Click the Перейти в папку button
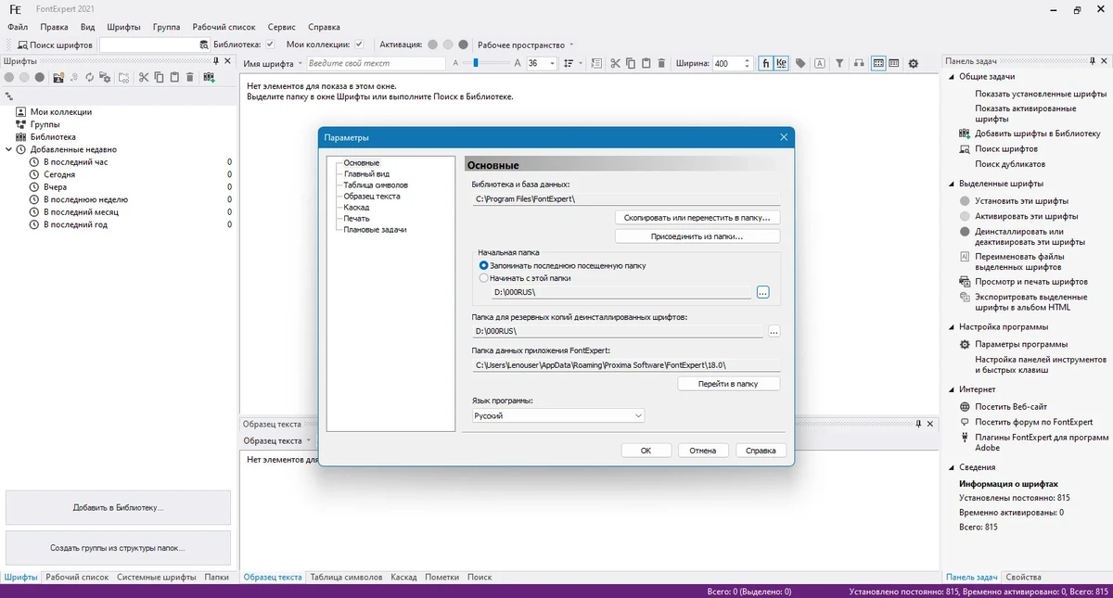 click(728, 383)
